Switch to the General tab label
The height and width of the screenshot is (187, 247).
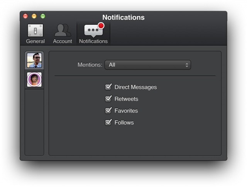point(35,41)
